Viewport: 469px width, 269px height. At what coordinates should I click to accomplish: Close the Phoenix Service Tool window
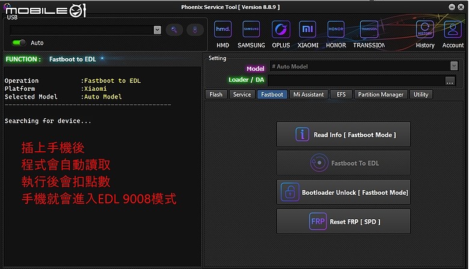click(x=461, y=7)
